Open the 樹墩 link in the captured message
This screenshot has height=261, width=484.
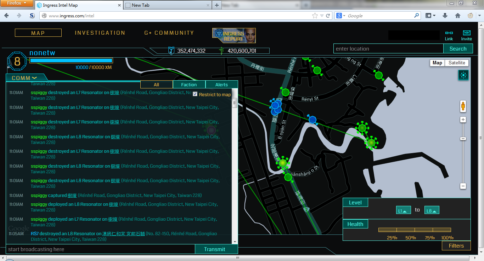pos(72,196)
